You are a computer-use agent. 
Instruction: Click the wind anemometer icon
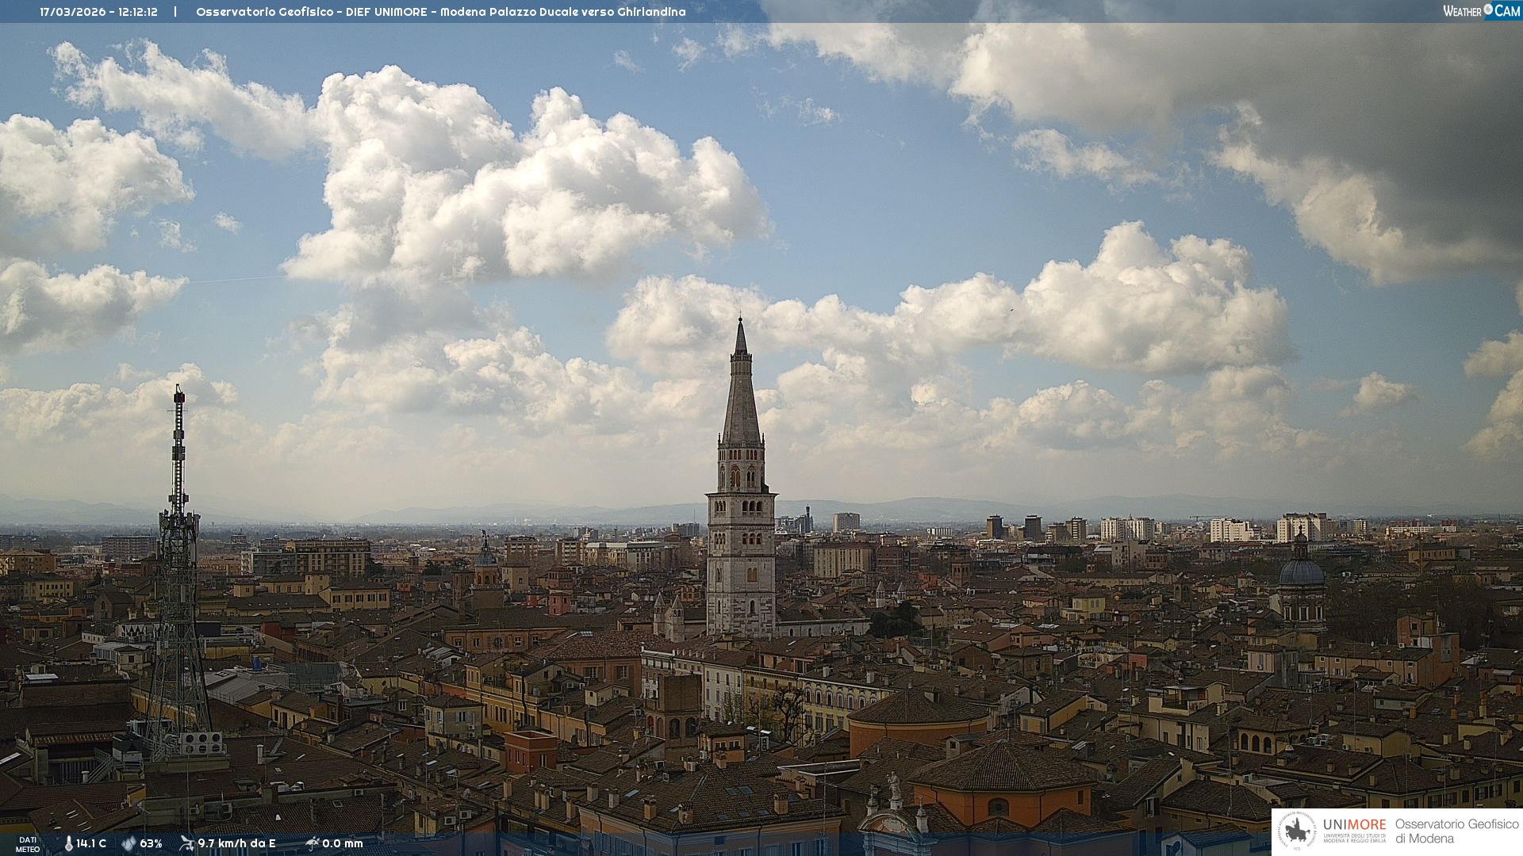[187, 843]
